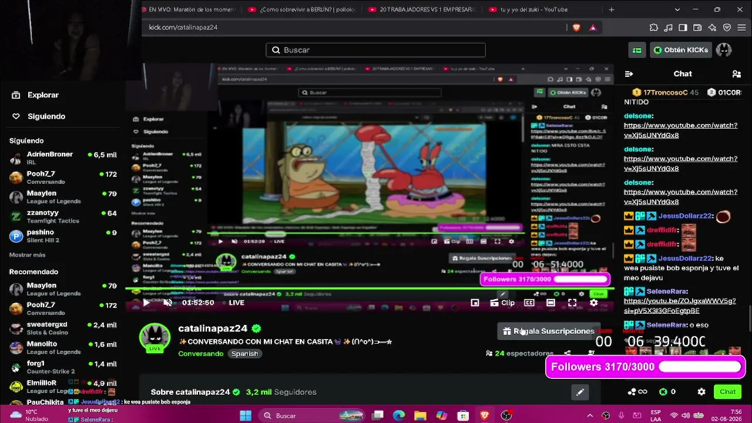Open forg1 recommended channel
The image size is (752, 423).
63,367
